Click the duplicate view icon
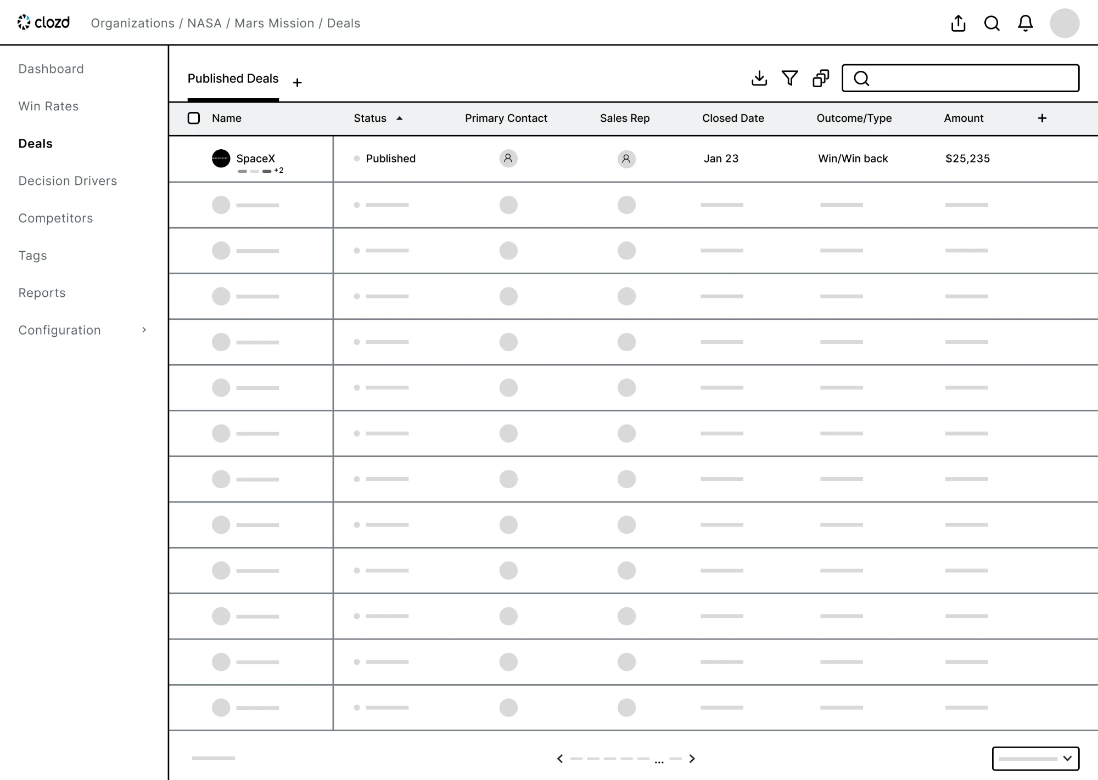1098x780 pixels. click(821, 78)
